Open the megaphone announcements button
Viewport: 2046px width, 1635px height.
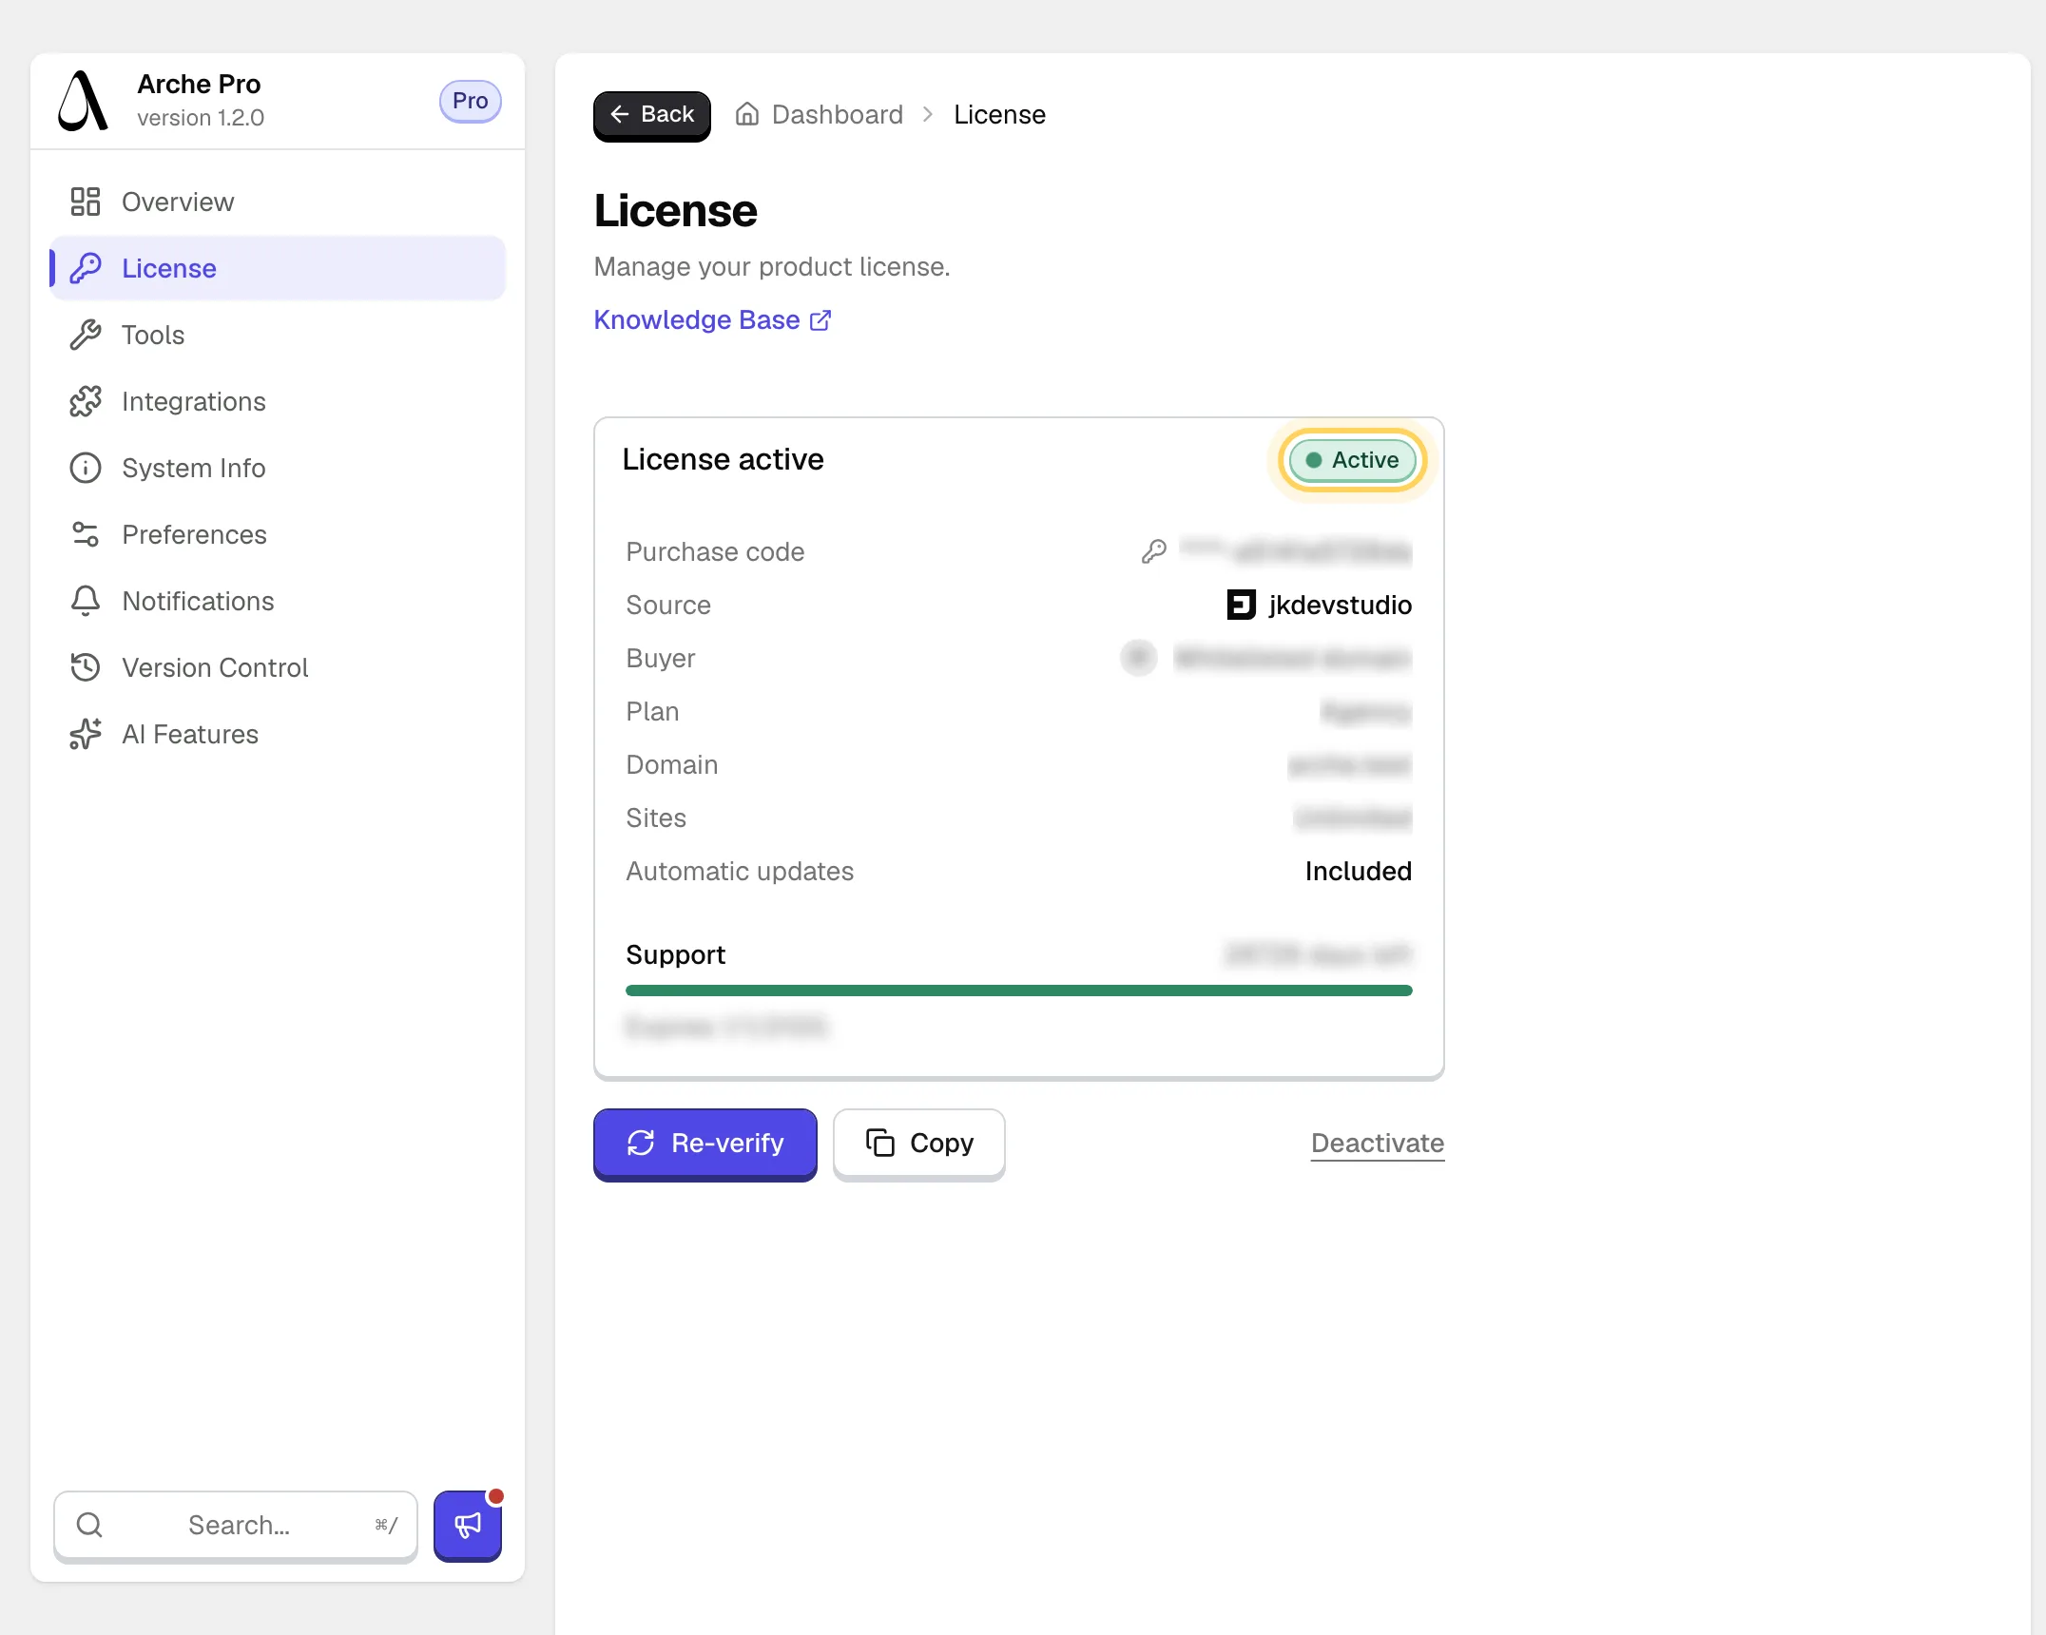pos(468,1526)
